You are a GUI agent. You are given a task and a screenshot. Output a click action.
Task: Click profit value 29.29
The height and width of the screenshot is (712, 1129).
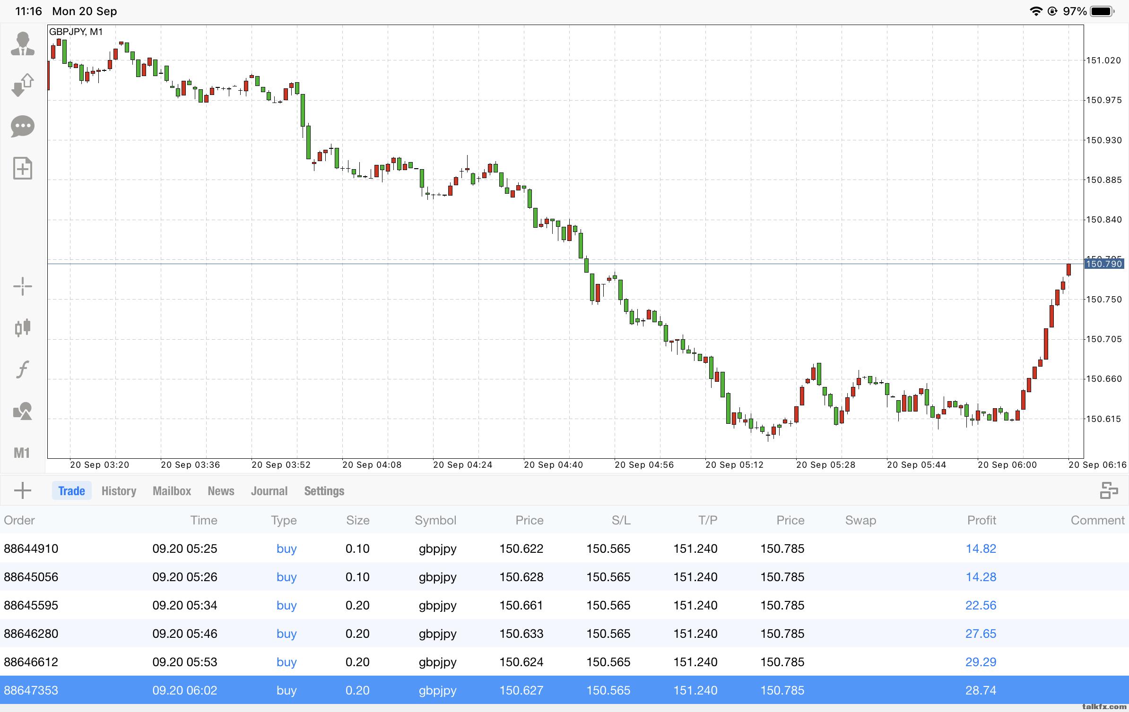point(981,662)
